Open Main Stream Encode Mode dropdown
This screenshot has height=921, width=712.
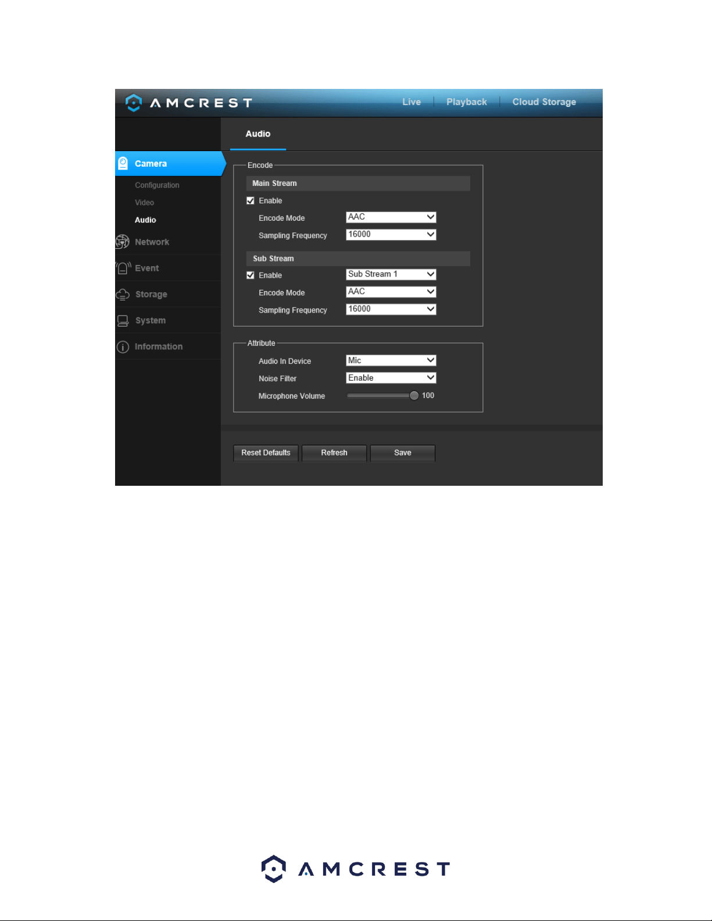(x=391, y=217)
